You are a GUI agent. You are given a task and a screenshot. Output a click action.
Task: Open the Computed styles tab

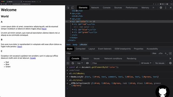click(x=81, y=49)
